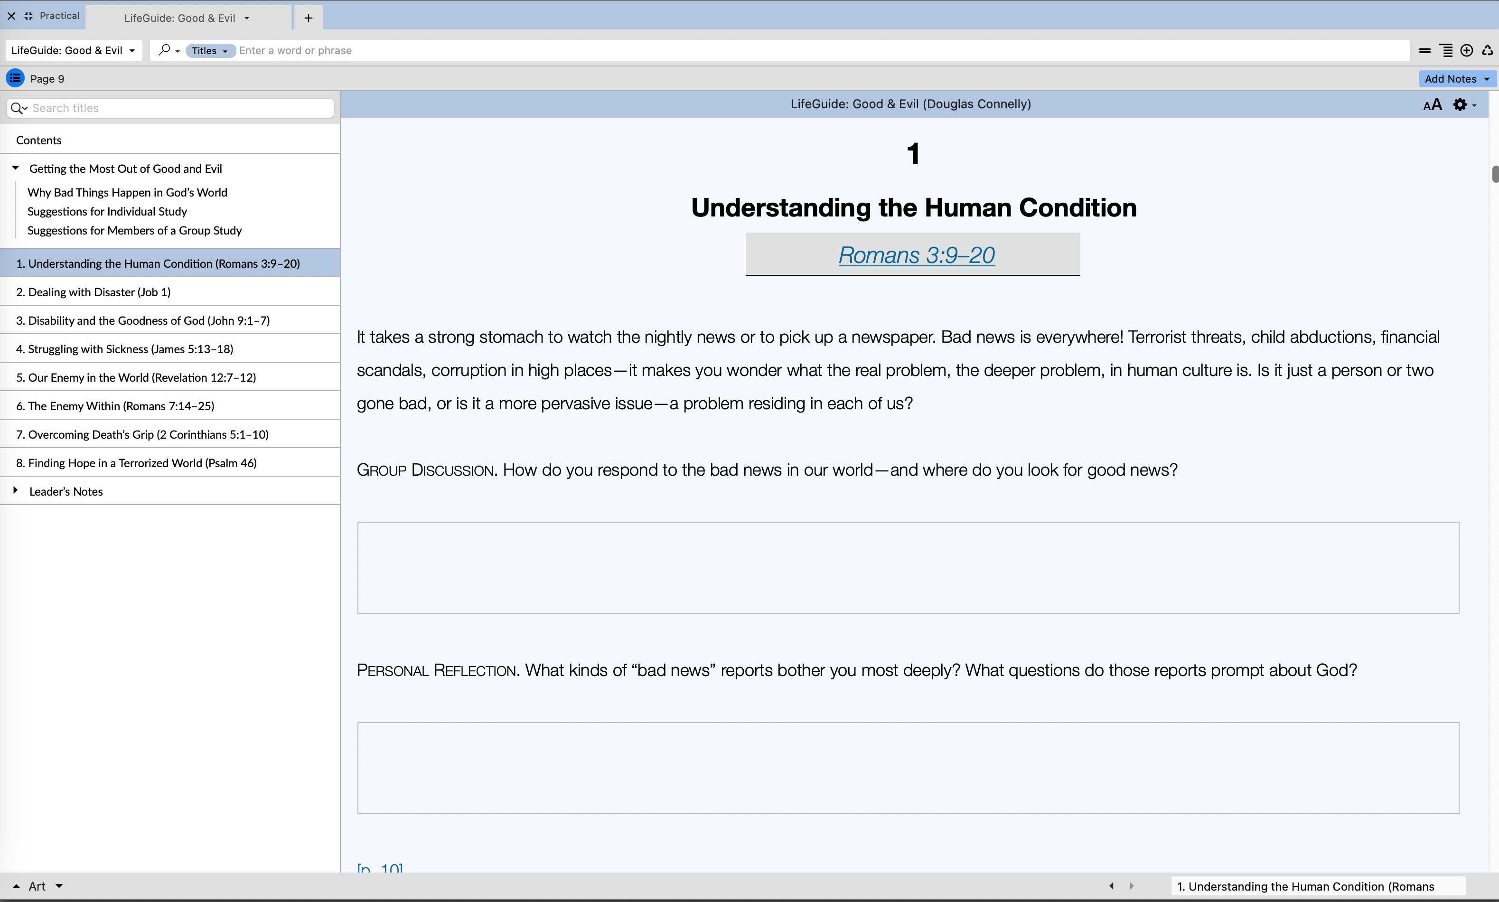The image size is (1499, 902).
Task: Open the Titles search field dropdown
Action: (x=210, y=50)
